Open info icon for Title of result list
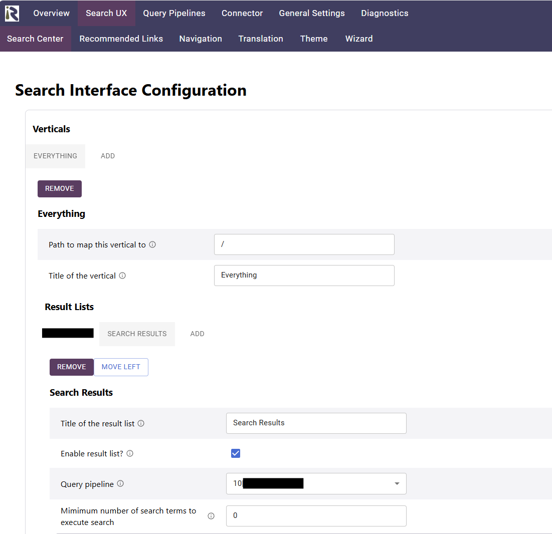 point(141,423)
